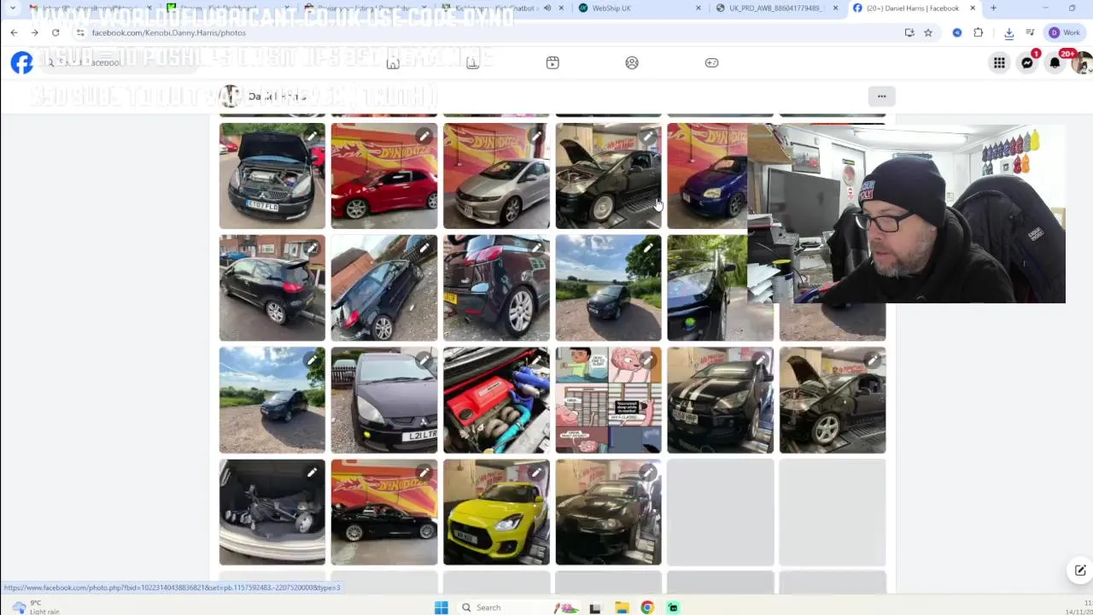The width and height of the screenshot is (1093, 615).
Task: Click pencil icon on red Honda Civic photo
Action: (x=424, y=136)
